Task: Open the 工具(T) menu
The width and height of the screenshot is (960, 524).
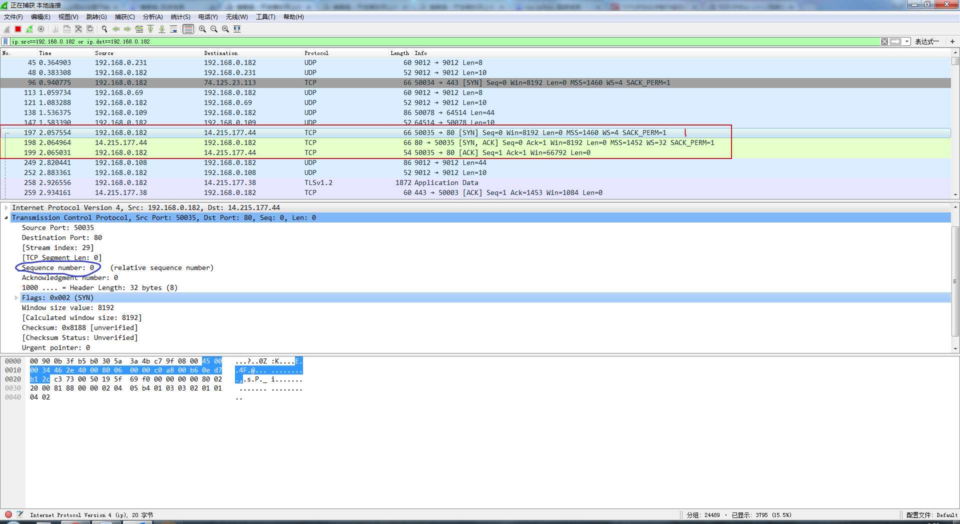Action: click(265, 17)
